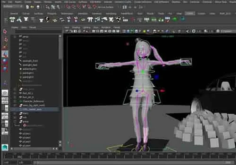Click the Outliner vertical scrollbar
Image resolution: width=236 pixels, height=165 pixels.
tap(60, 49)
